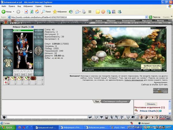Use the black bomb scroll item
Image resolution: width=173 pixels, height=130 pixels.
click(6, 78)
